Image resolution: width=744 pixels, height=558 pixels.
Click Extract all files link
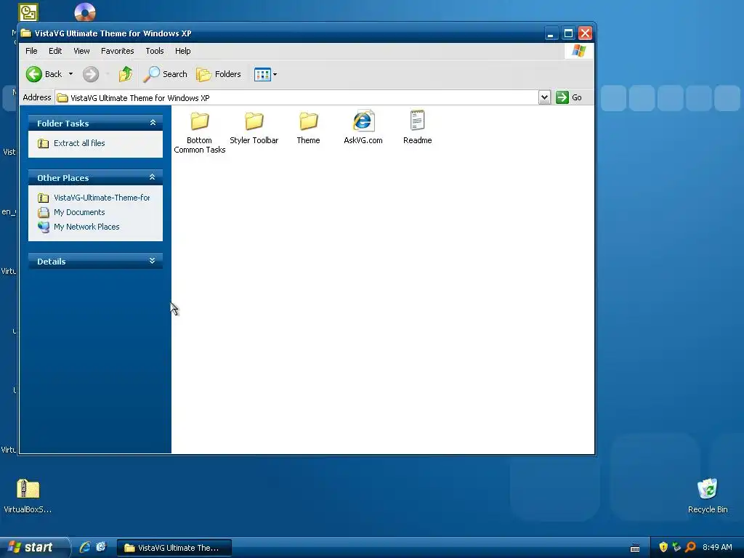click(x=79, y=143)
